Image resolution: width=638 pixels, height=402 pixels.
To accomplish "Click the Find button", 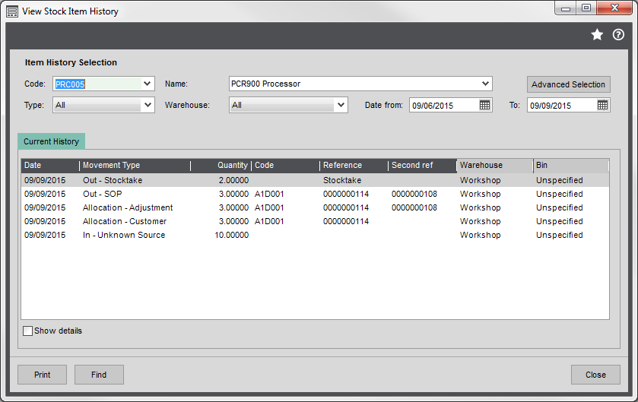I will point(99,375).
